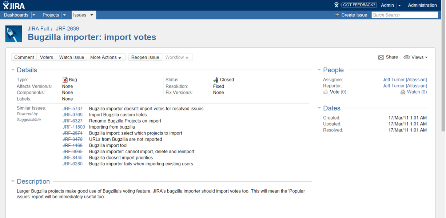Click the Quick Search field

coord(405,15)
